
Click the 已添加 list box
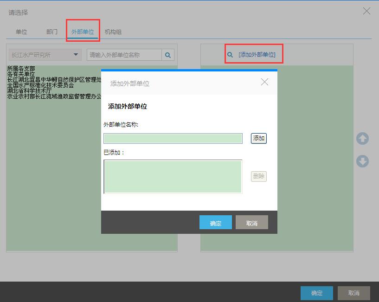point(173,176)
